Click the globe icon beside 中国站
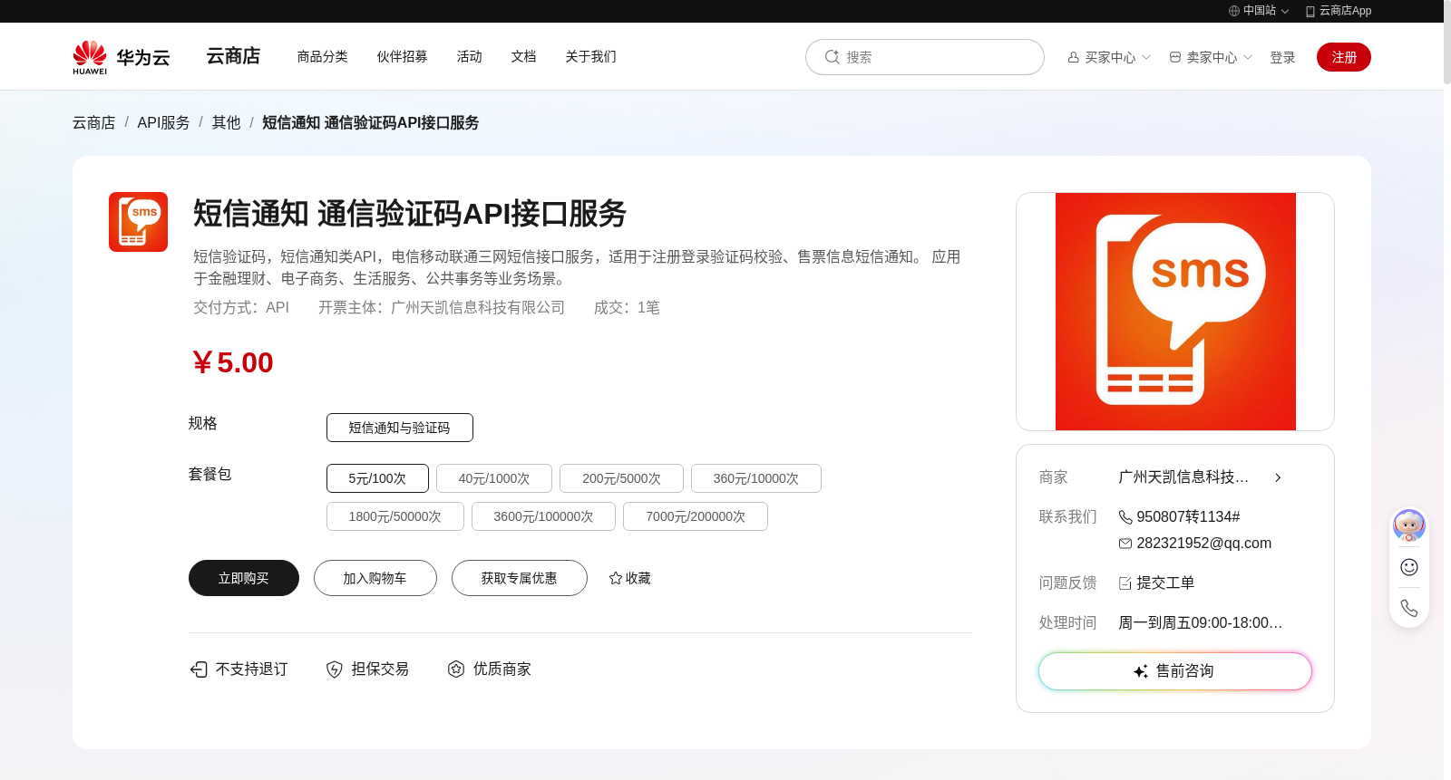 click(1234, 11)
